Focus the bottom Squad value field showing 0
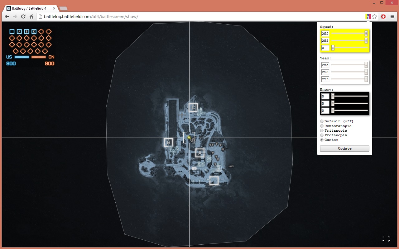The image size is (399, 249). pyautogui.click(x=325, y=48)
